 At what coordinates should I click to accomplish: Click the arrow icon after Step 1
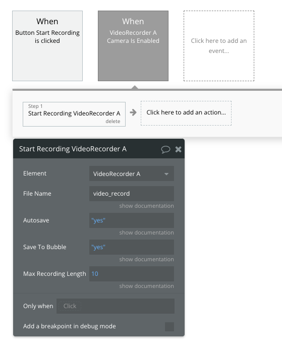133,112
